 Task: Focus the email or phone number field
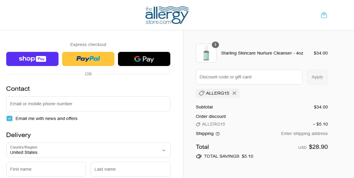tap(88, 104)
